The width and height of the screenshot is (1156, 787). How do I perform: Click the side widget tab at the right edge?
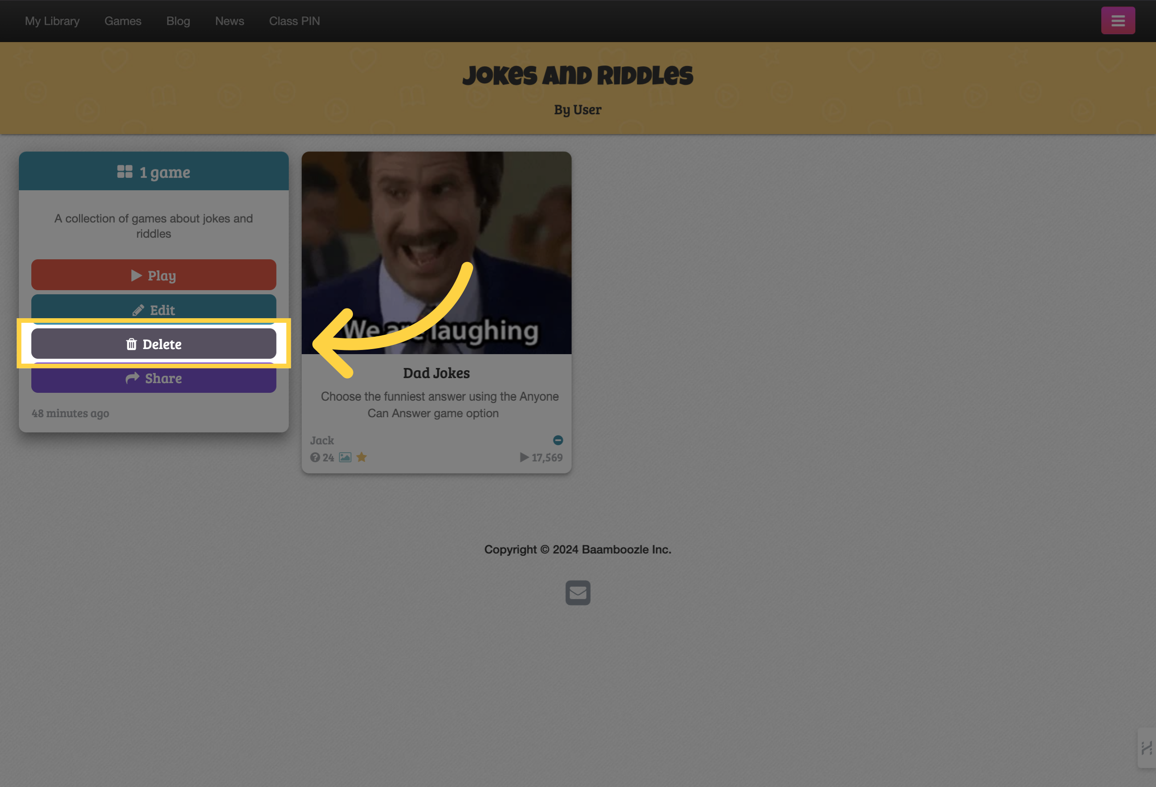coord(1146,748)
